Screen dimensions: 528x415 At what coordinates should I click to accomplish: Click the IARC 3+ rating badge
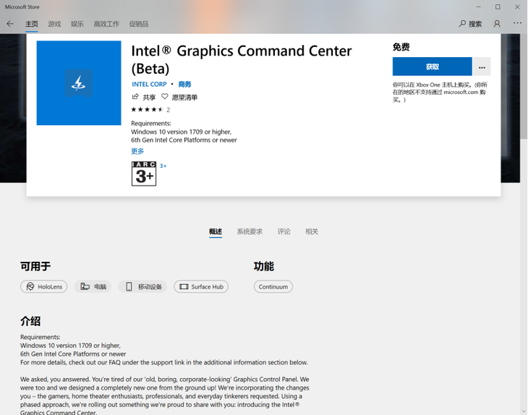click(x=144, y=174)
